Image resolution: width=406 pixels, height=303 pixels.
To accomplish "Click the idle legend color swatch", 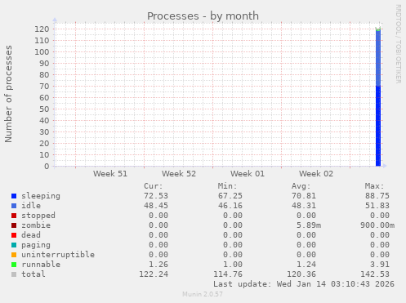I will (x=14, y=206).
